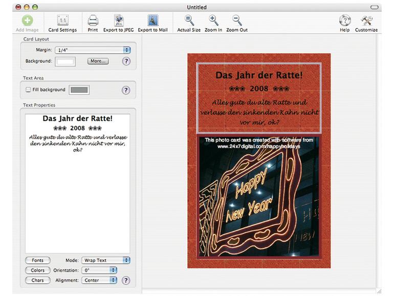Zoom In on the card preview
Screen dimensions: 394x296
tap(213, 20)
